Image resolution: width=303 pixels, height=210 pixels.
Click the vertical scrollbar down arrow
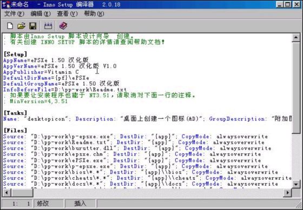coord(296,184)
